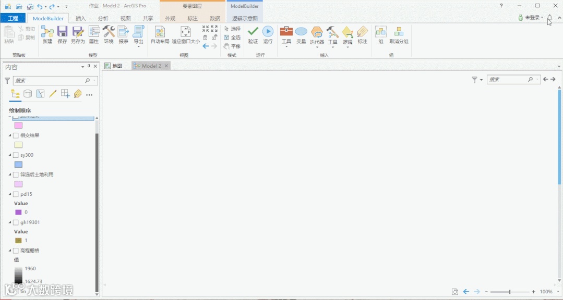The height and width of the screenshot is (300, 563).
Task: Open 筛选后土地利用 pink symbol swatch
Action: pos(18,184)
